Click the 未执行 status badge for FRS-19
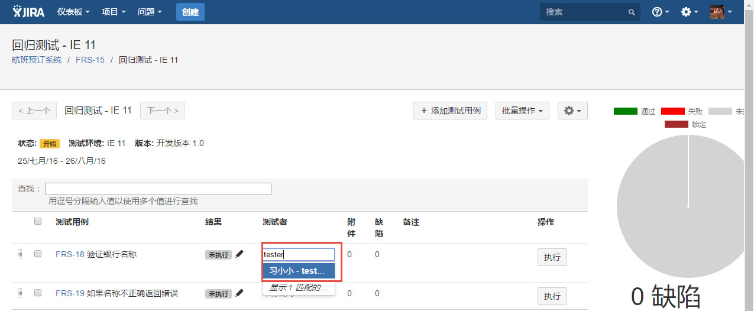Image resolution: width=754 pixels, height=311 pixels. 218,293
